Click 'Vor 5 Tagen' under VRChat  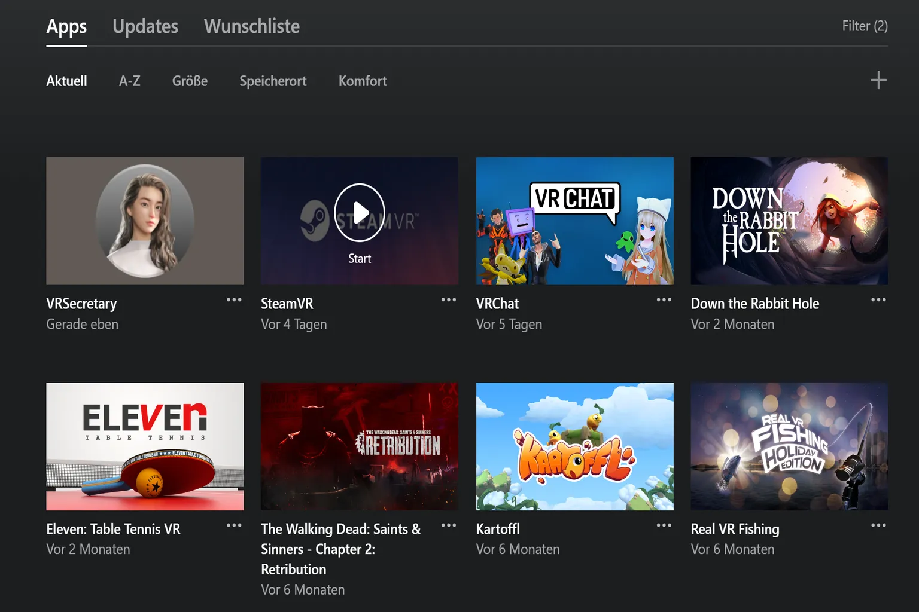point(509,325)
